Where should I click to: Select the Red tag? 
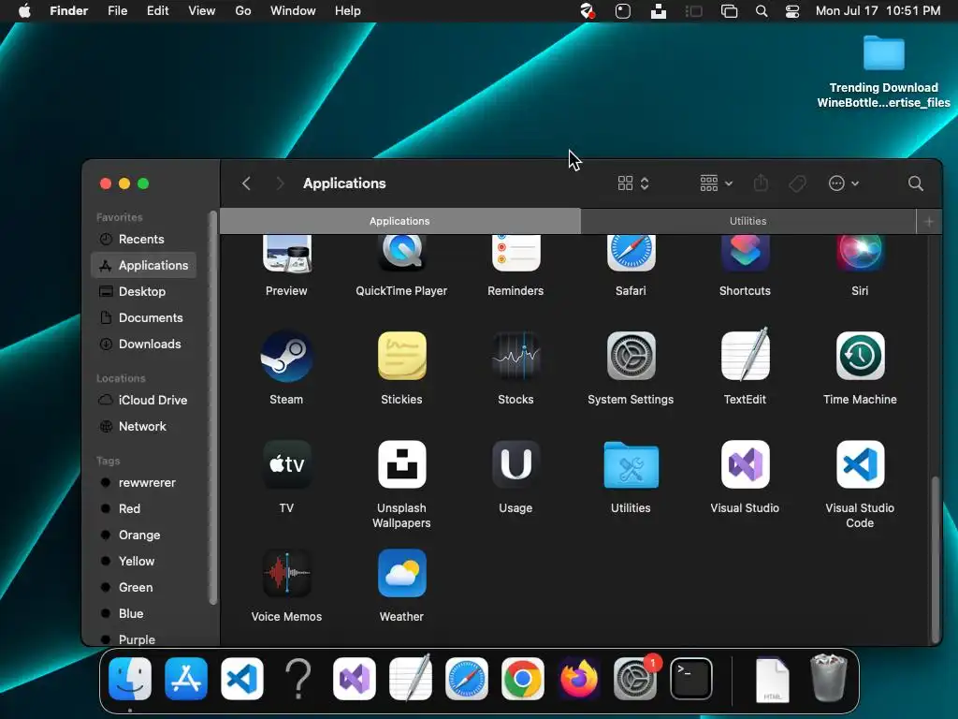[143, 508]
